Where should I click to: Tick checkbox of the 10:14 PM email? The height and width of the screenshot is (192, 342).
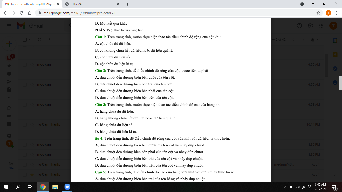coord(25,124)
